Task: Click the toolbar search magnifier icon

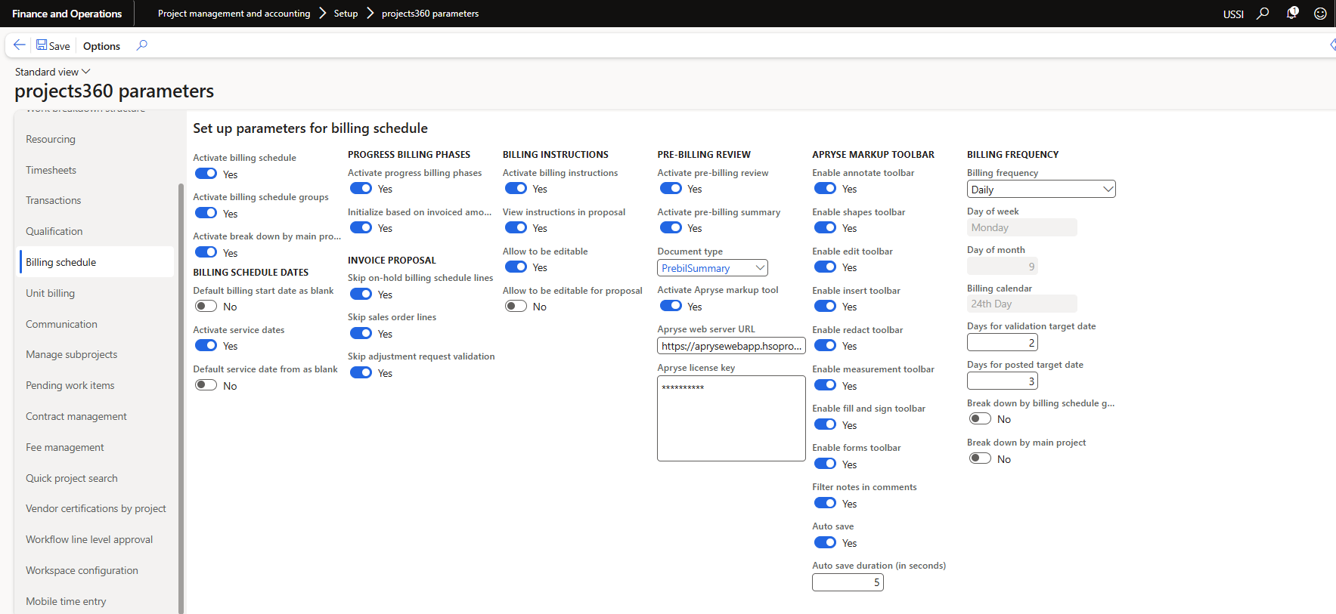Action: coord(141,45)
